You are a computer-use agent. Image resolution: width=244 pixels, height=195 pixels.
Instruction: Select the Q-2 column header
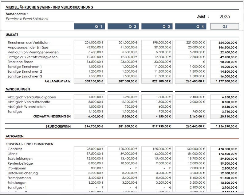(123, 26)
